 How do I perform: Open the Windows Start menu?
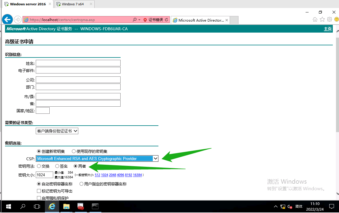(x=9, y=206)
